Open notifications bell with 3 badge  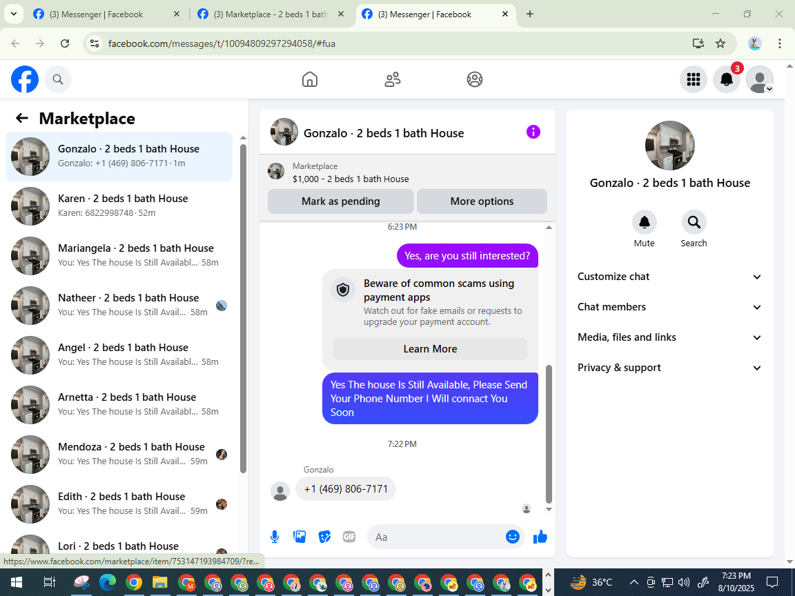[727, 79]
